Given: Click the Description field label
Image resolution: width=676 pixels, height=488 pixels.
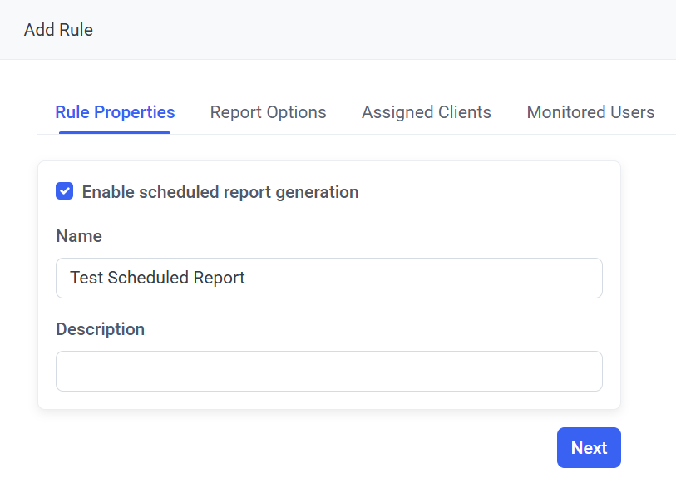Looking at the screenshot, I should pyautogui.click(x=100, y=329).
